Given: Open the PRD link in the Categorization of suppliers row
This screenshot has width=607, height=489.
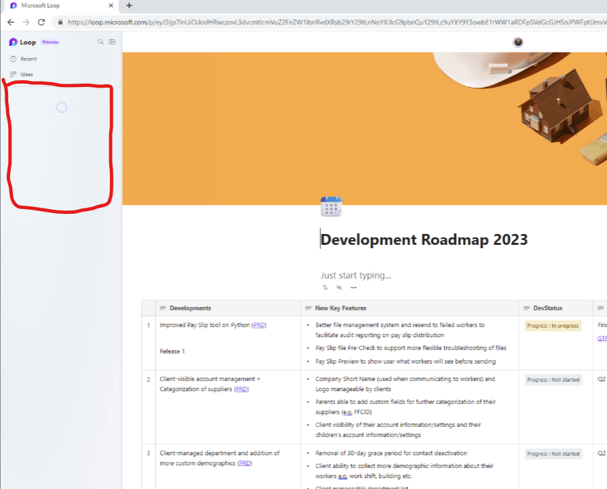Looking at the screenshot, I should click(241, 389).
